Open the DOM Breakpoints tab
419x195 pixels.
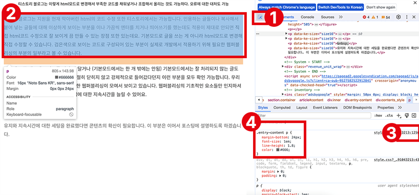coord(357,108)
